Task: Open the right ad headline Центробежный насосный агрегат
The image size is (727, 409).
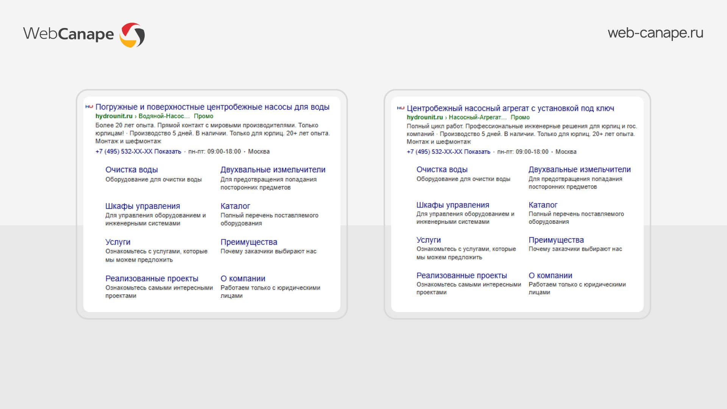Action: [510, 108]
